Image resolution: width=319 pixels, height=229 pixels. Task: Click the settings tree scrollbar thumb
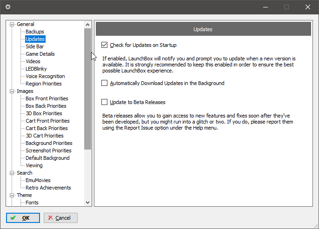[88, 89]
